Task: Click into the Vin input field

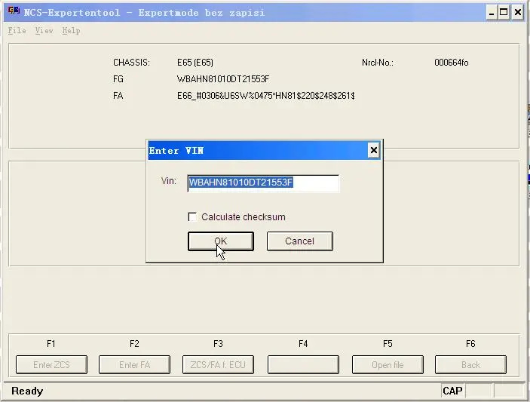Action: click(x=263, y=183)
